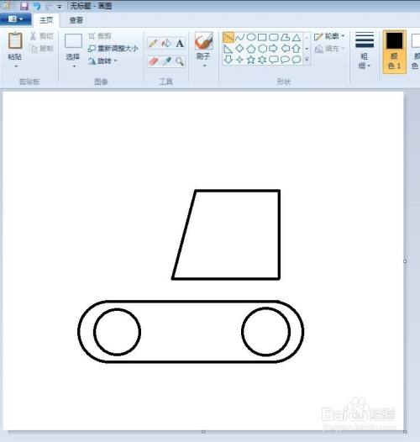Screen dimensions: 420x442
Task: Select the Magnifier tool
Action: [x=180, y=61]
